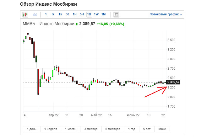Select the 30 minute interval
Image resolution: width=212 pixels, height=138 pixels.
[67, 14]
